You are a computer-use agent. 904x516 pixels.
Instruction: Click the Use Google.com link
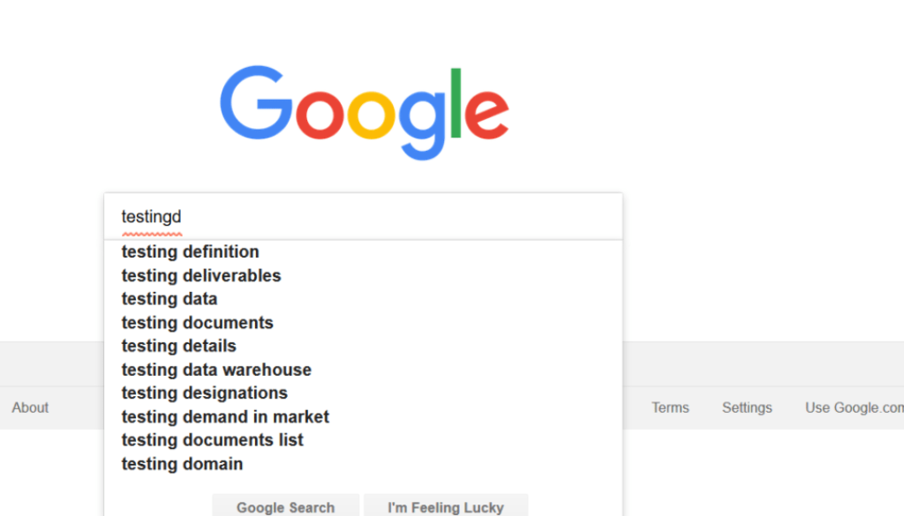[x=853, y=408]
